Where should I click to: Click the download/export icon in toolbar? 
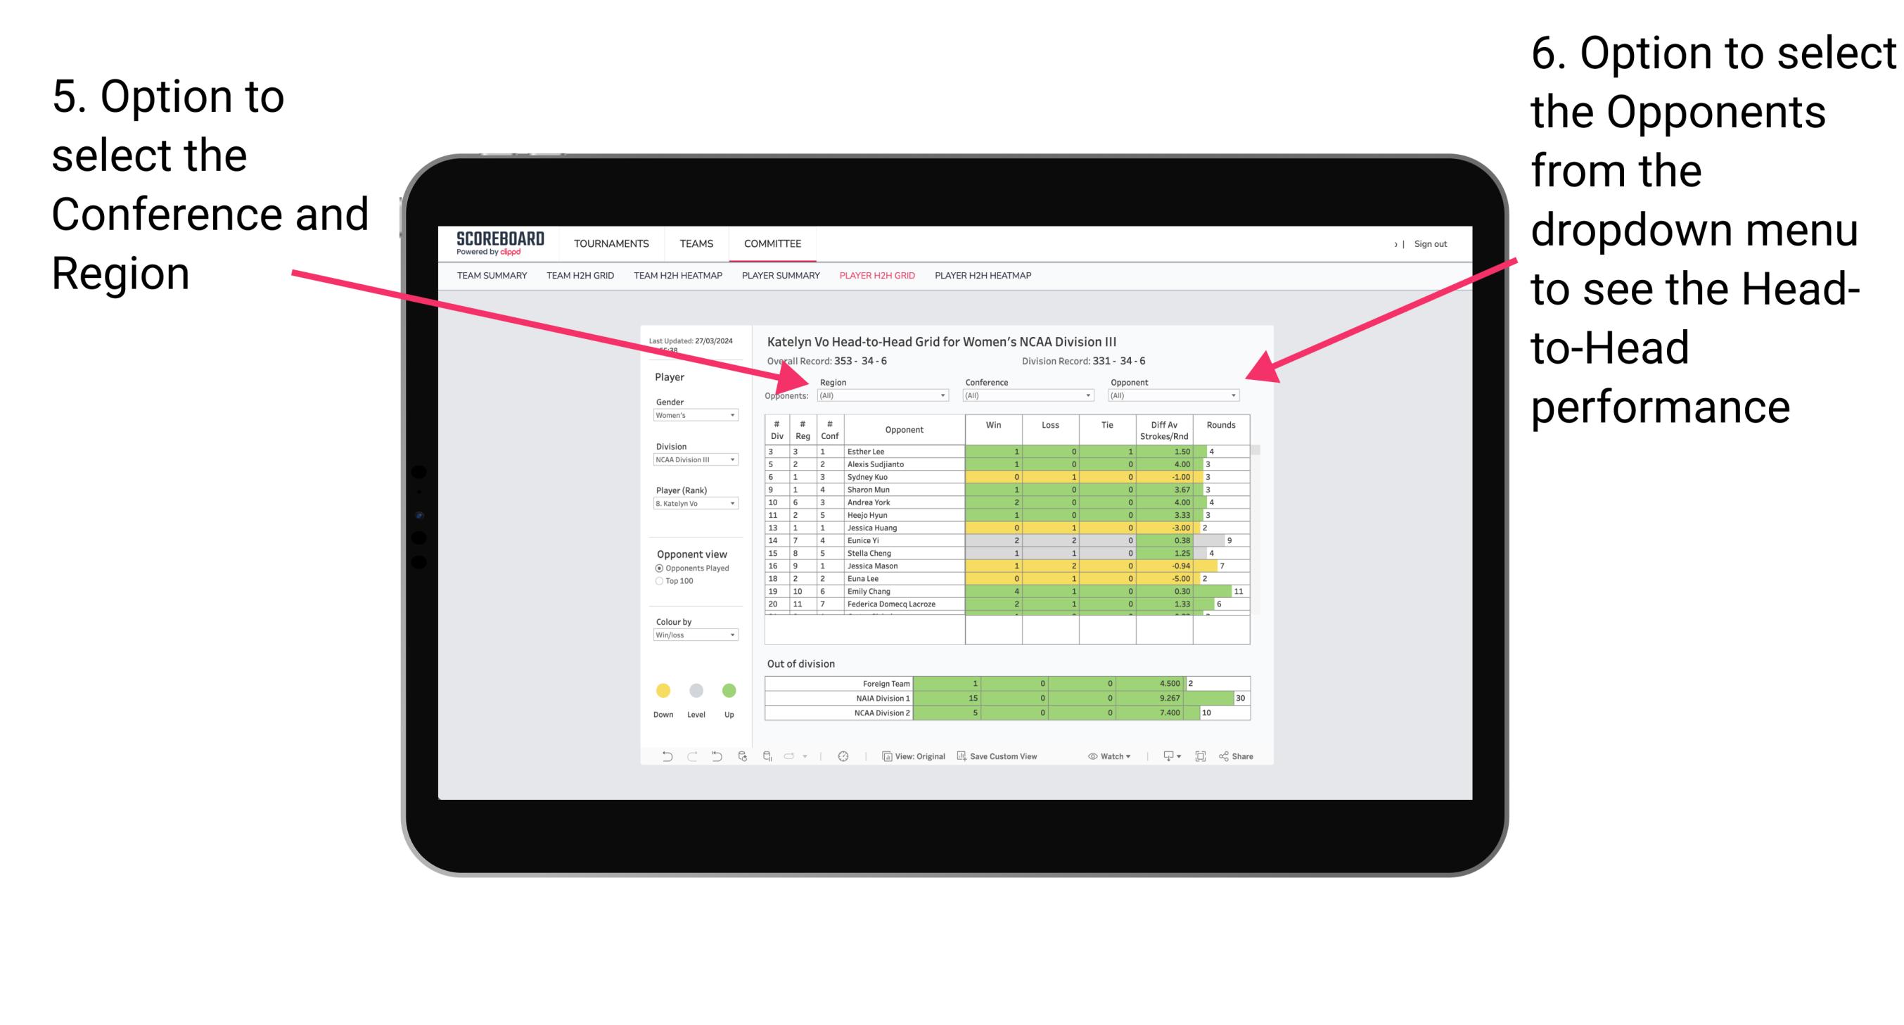[1162, 758]
